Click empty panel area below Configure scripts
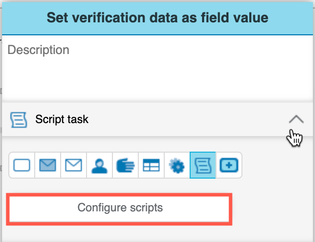 tap(155, 234)
